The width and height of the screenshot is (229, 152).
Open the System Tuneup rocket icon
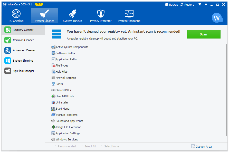tap(73, 14)
